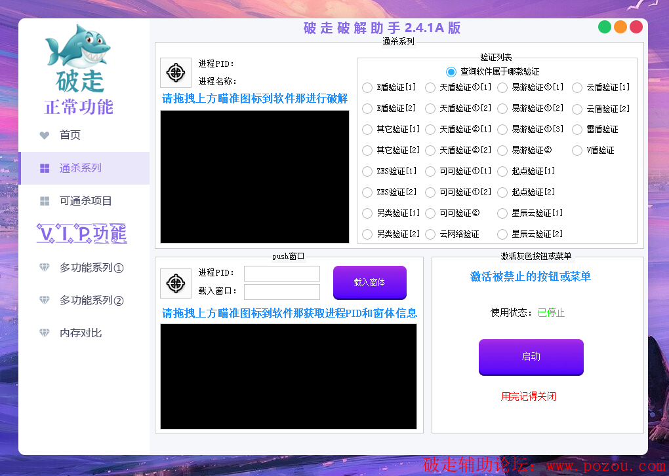Viewport: 669px width, 476px height.
Task: Select the 云盾验证[1] radio button
Action: 577,88
